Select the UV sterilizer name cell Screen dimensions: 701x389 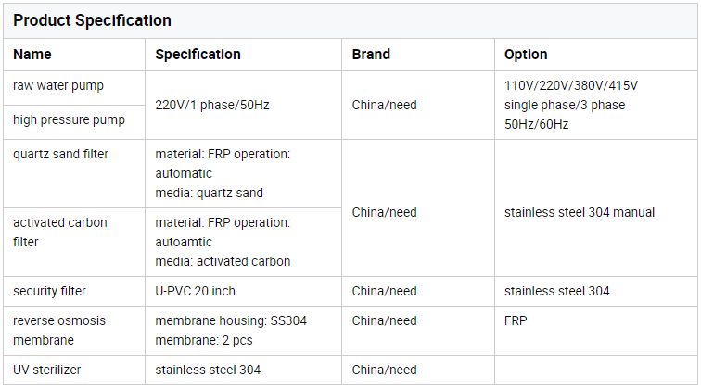(47, 370)
